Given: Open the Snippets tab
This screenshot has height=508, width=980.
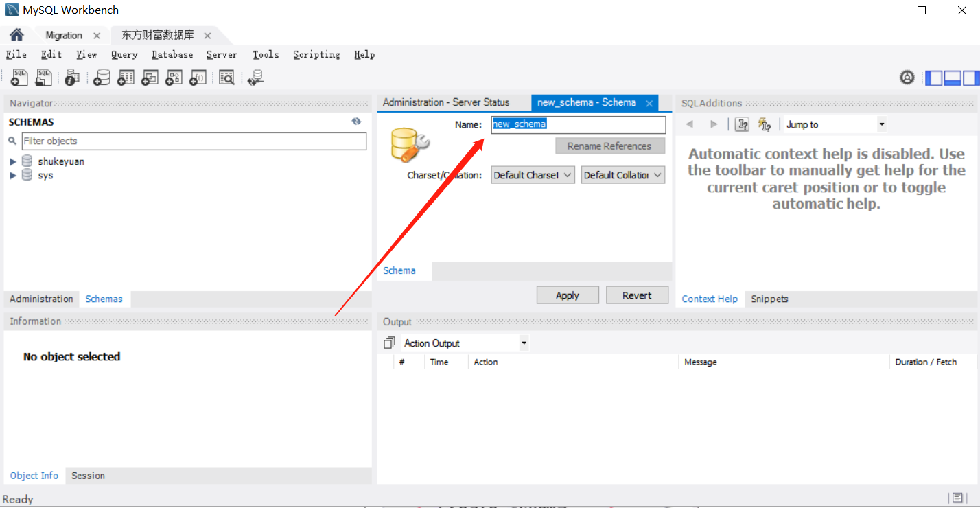Looking at the screenshot, I should 769,299.
